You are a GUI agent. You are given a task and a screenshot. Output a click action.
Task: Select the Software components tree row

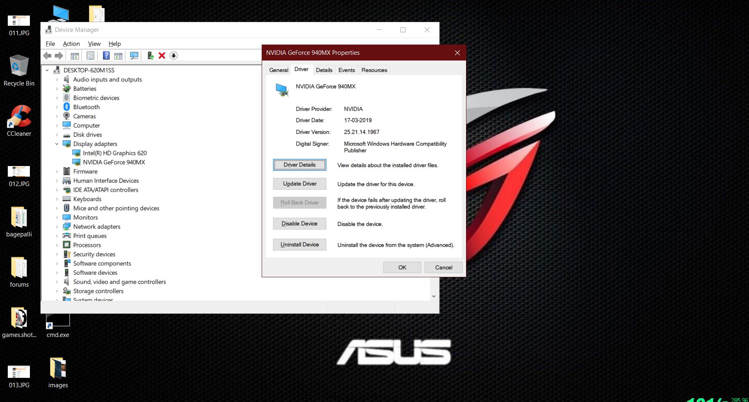tap(97, 263)
